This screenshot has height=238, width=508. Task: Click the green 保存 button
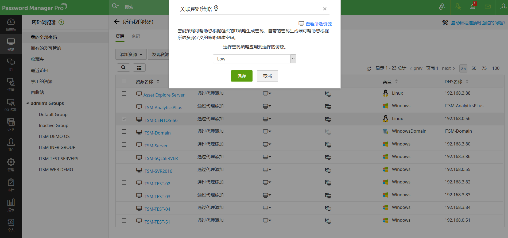pos(242,76)
